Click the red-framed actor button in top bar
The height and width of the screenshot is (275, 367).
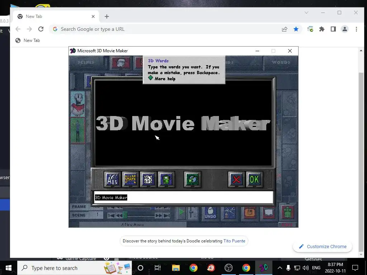121,63
